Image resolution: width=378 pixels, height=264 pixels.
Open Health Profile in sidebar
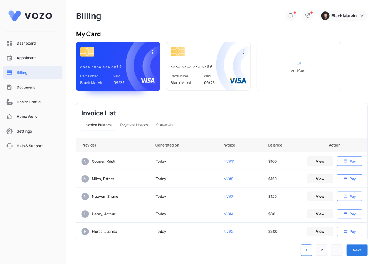tap(10, 102)
